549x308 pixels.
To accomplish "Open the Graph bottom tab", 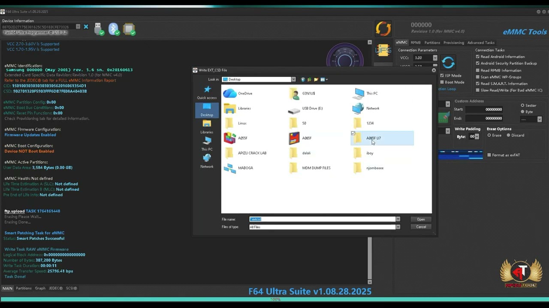I will [x=40, y=288].
